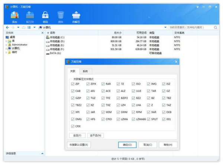
Task: Go forward with the right arrow icon
Action: tap(13, 27)
